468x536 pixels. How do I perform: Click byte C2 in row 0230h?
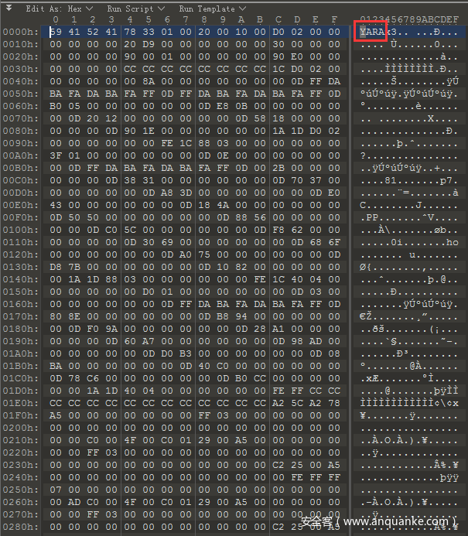(278, 466)
